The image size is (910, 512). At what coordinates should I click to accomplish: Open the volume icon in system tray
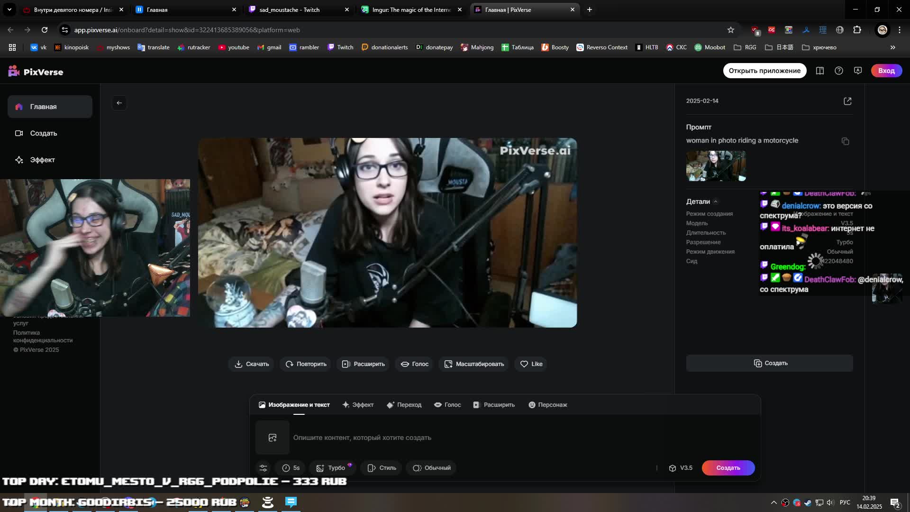(830, 503)
